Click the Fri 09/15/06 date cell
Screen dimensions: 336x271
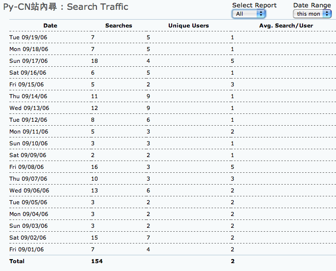(x=27, y=84)
